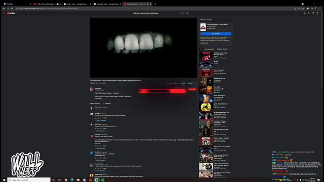Screen dimensions: 324x182
Task: Click the video player with teeth
Action: (x=143, y=48)
